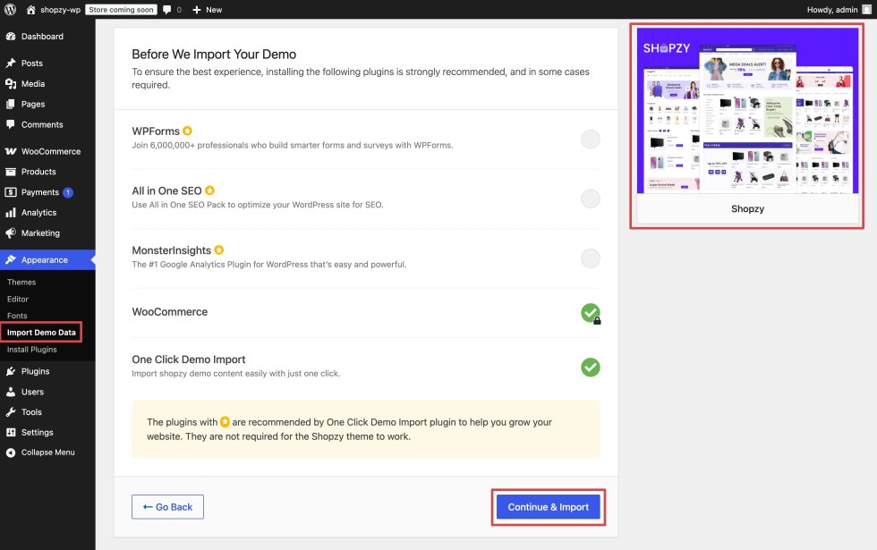This screenshot has width=877, height=550.
Task: Click the shopzy-wp site name link
Action: tap(61, 10)
